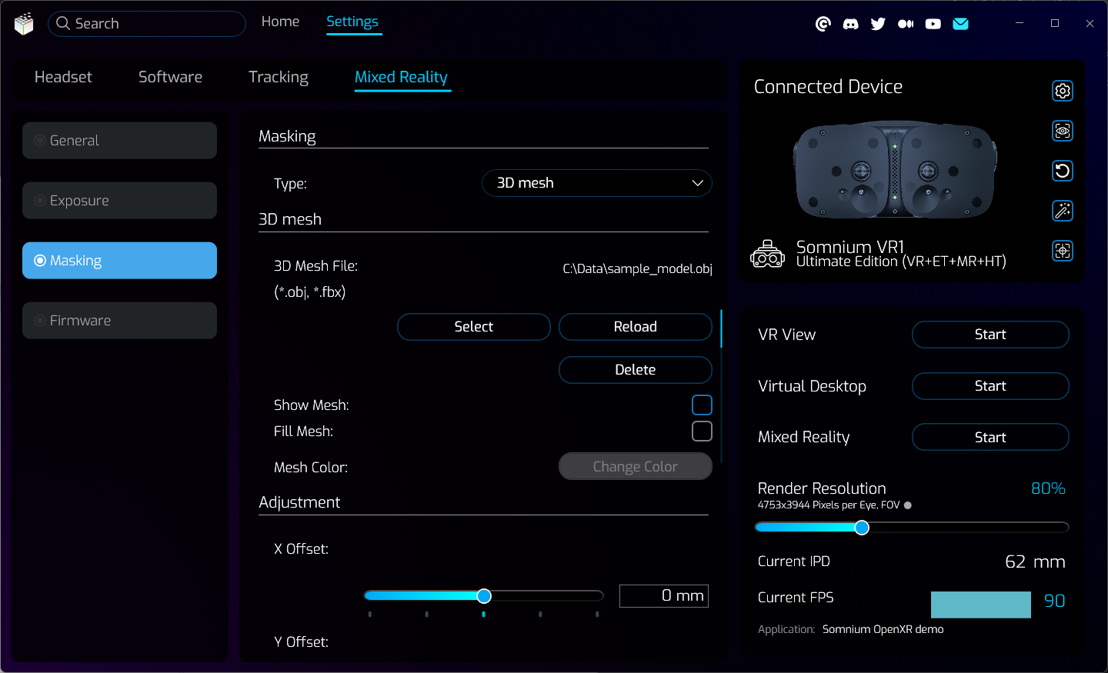Click the magic wand icon

pos(1062,211)
